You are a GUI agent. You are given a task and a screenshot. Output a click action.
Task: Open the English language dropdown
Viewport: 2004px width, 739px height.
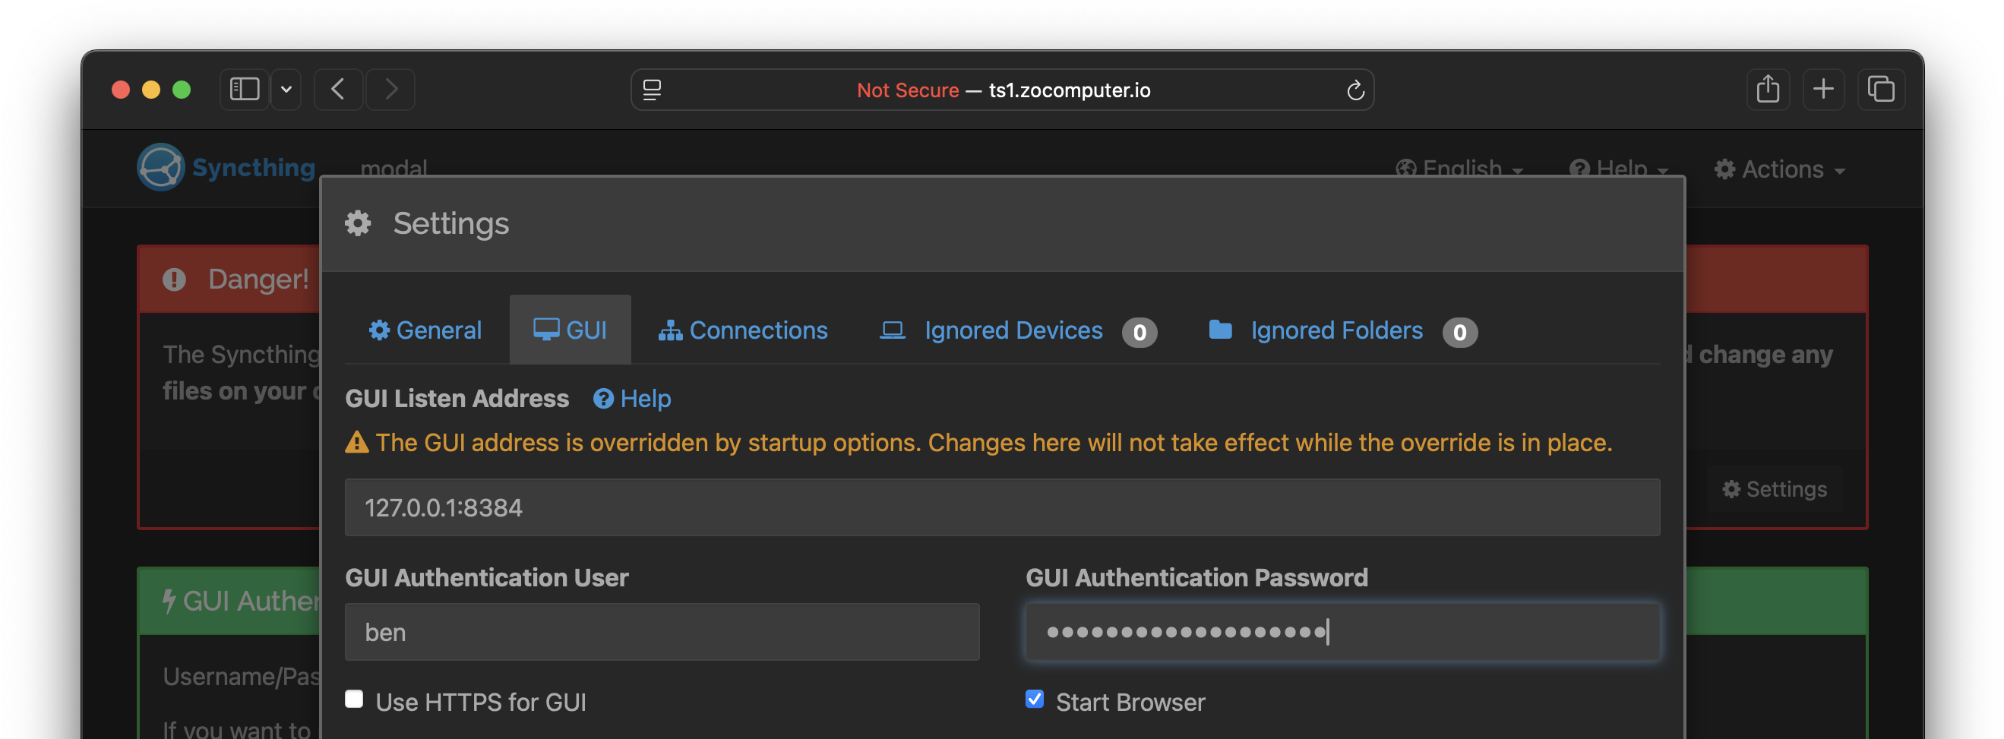click(1459, 169)
